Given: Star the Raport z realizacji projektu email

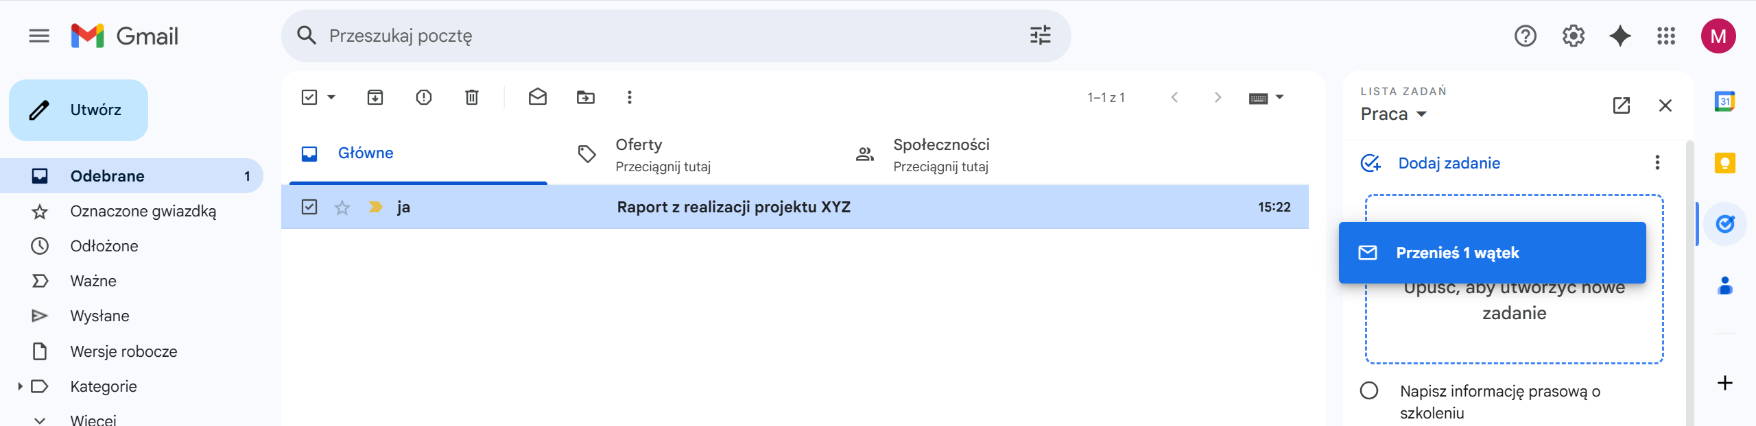Looking at the screenshot, I should [x=342, y=207].
